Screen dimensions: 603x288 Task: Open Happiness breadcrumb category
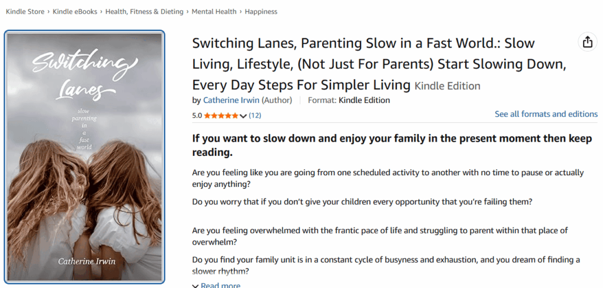click(261, 12)
